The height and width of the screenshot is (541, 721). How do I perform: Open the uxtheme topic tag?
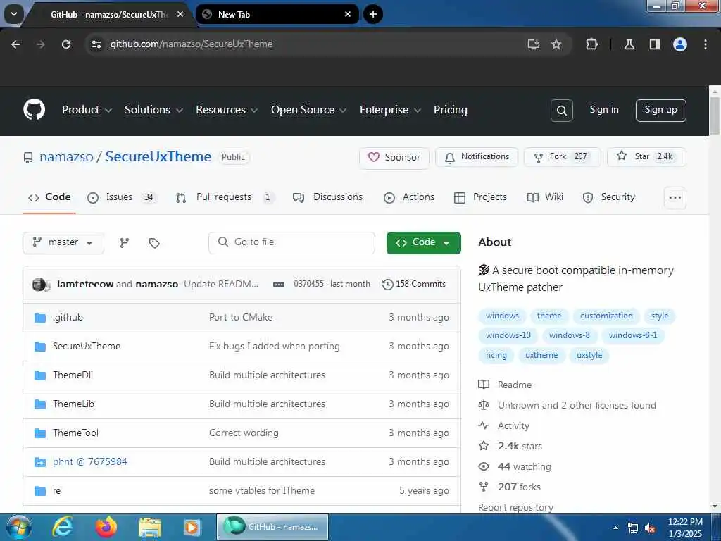tap(541, 355)
